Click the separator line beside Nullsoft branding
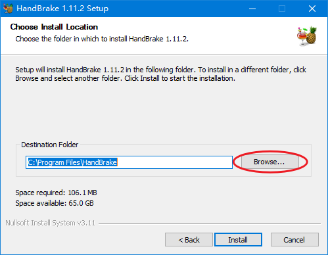Screen dimensions: 328x255 click(x=210, y=223)
